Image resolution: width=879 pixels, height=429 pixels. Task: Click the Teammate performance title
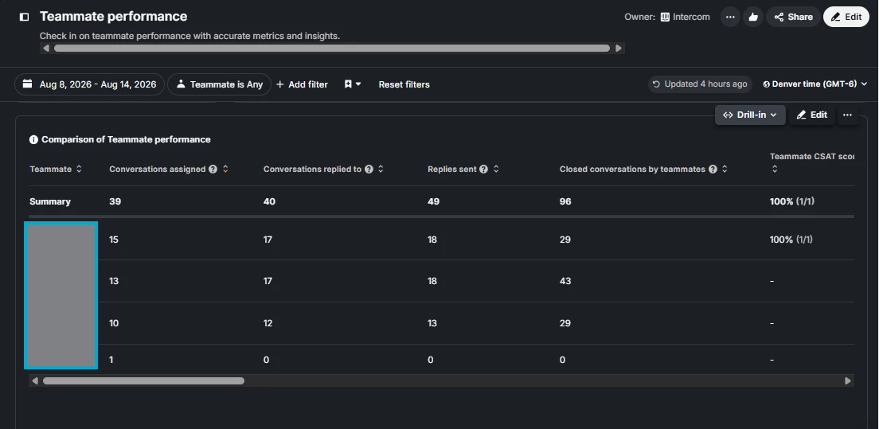(113, 16)
